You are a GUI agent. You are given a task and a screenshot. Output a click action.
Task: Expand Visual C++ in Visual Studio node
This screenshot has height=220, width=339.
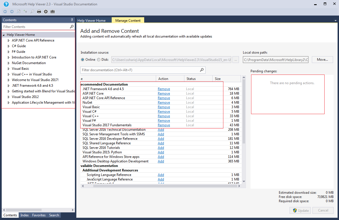point(9,74)
